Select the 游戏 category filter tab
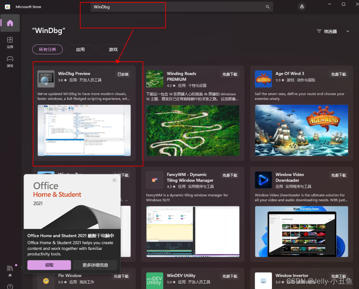This screenshot has width=359, height=289. pos(113,49)
